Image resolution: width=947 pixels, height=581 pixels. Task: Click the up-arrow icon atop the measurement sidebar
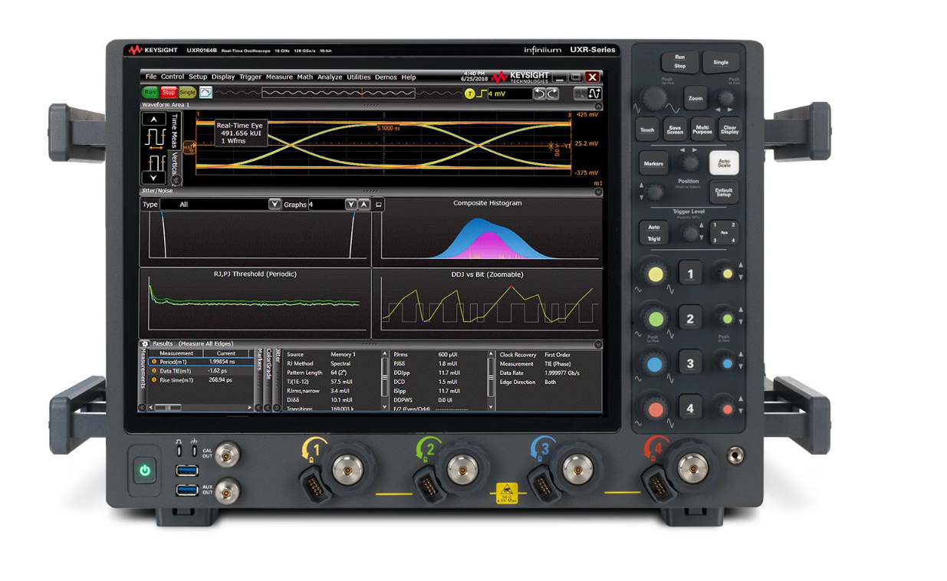click(153, 120)
